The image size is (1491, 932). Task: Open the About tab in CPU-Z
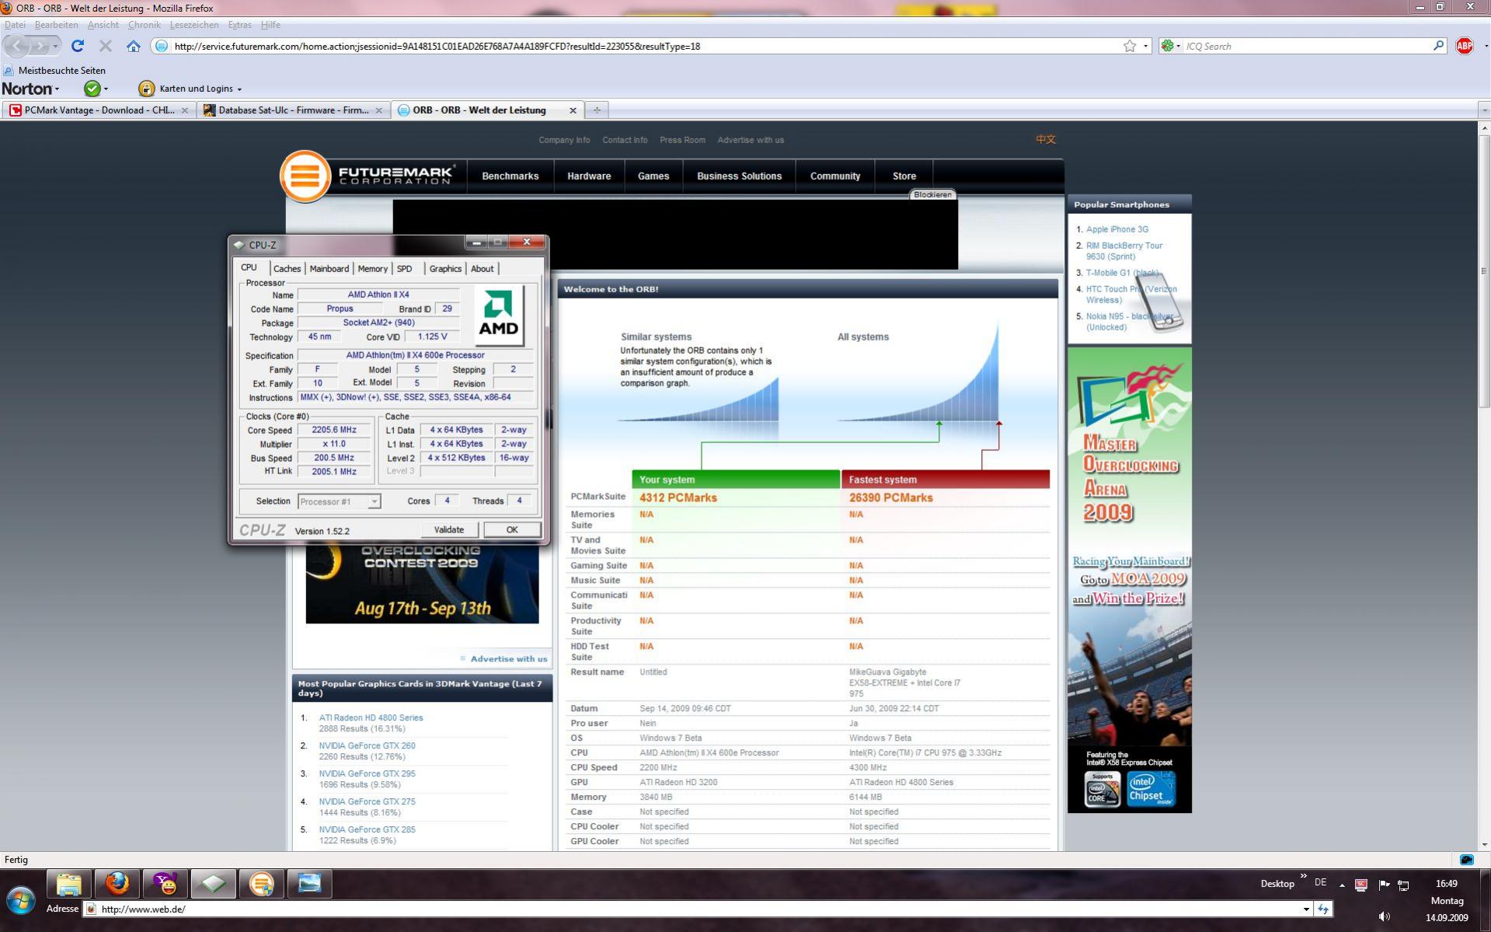(482, 269)
